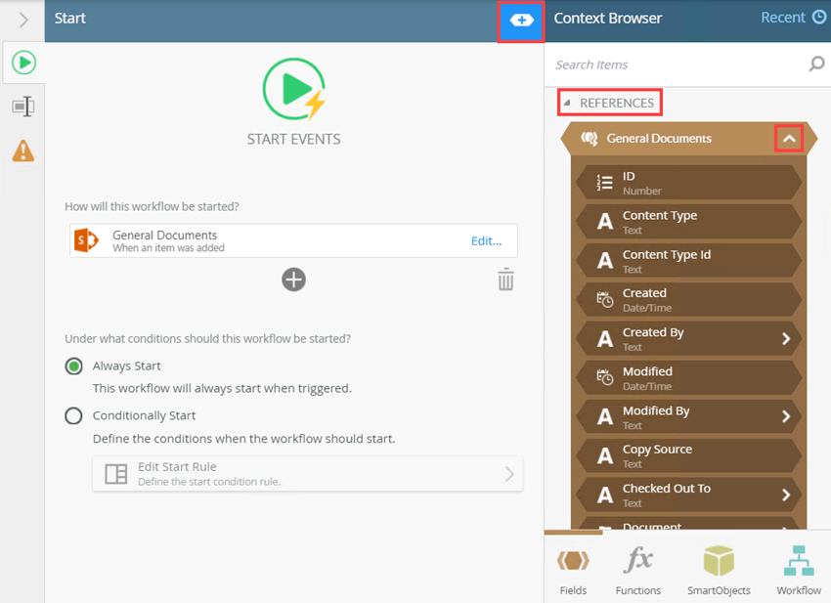
Task: Click the Modified calendar-clock icon
Action: (x=605, y=378)
